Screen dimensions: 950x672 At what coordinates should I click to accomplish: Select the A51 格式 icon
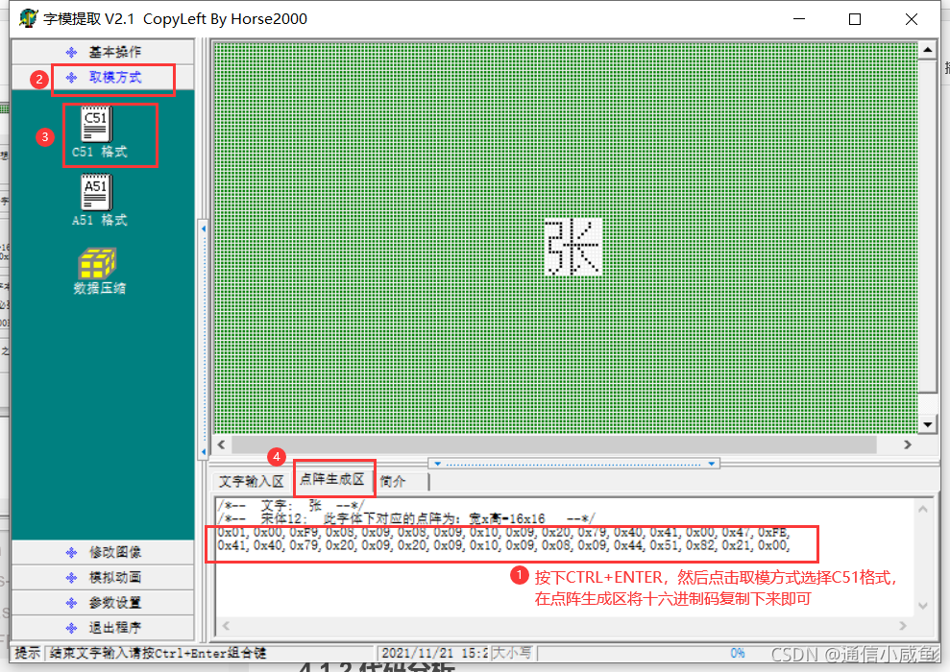(x=97, y=193)
